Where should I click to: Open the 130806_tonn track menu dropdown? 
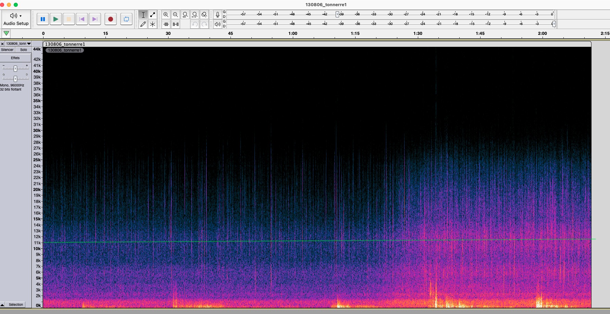[x=29, y=44]
